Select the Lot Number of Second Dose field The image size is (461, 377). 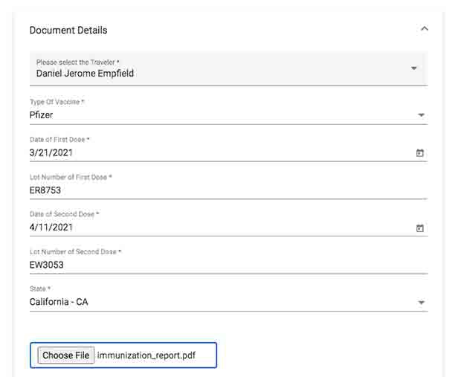pyautogui.click(x=223, y=265)
